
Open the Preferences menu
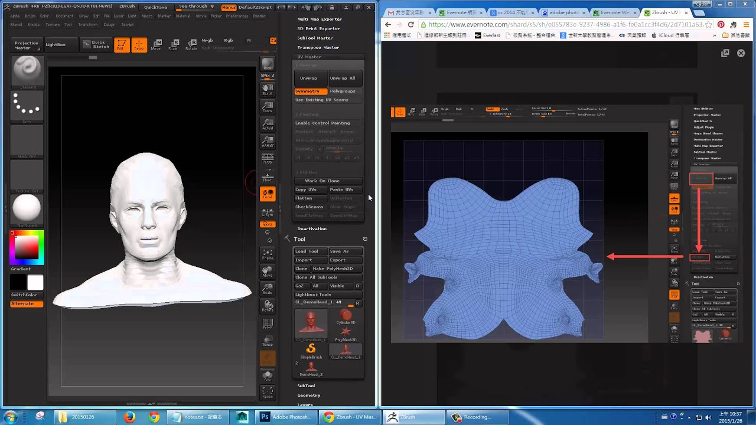point(237,16)
